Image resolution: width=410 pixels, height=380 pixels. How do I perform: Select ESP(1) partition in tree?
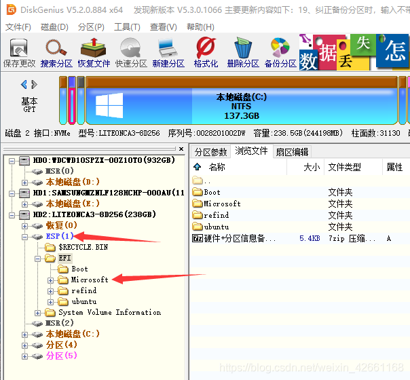[60, 236]
